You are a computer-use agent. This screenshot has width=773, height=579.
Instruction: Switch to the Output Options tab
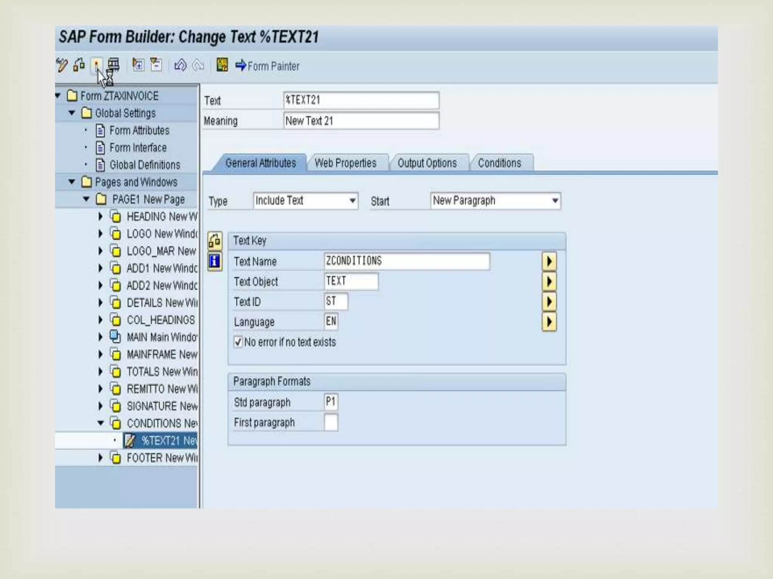pyautogui.click(x=427, y=163)
